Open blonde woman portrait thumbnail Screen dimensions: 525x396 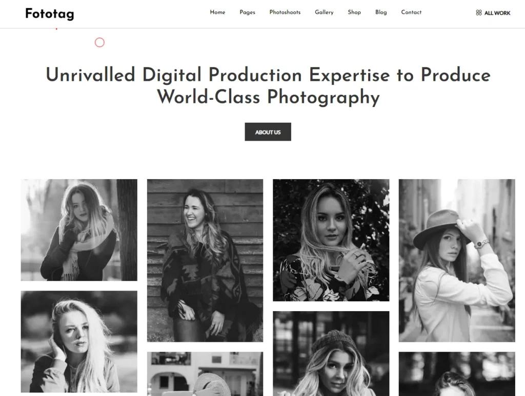(x=79, y=342)
